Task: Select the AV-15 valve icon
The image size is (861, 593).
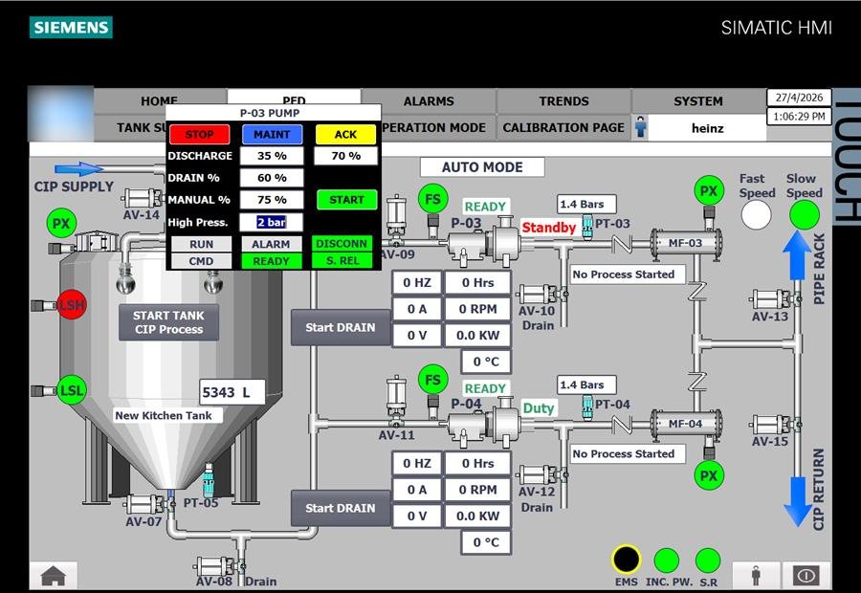Action: tap(774, 425)
